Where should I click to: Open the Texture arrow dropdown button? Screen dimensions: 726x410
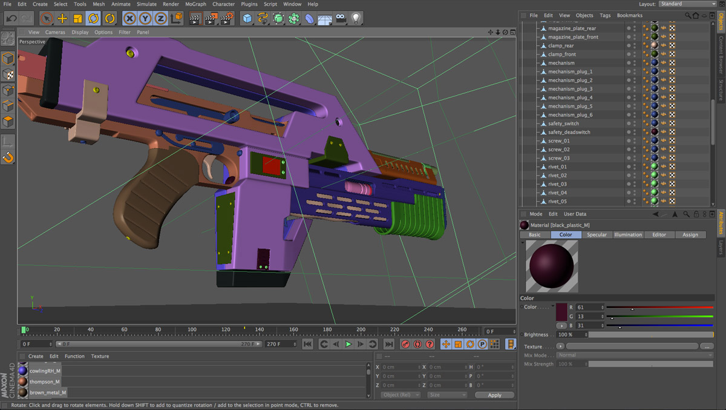point(560,346)
